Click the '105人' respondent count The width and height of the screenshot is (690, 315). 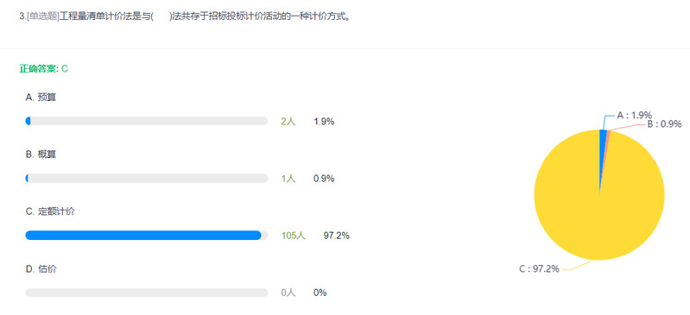(293, 236)
